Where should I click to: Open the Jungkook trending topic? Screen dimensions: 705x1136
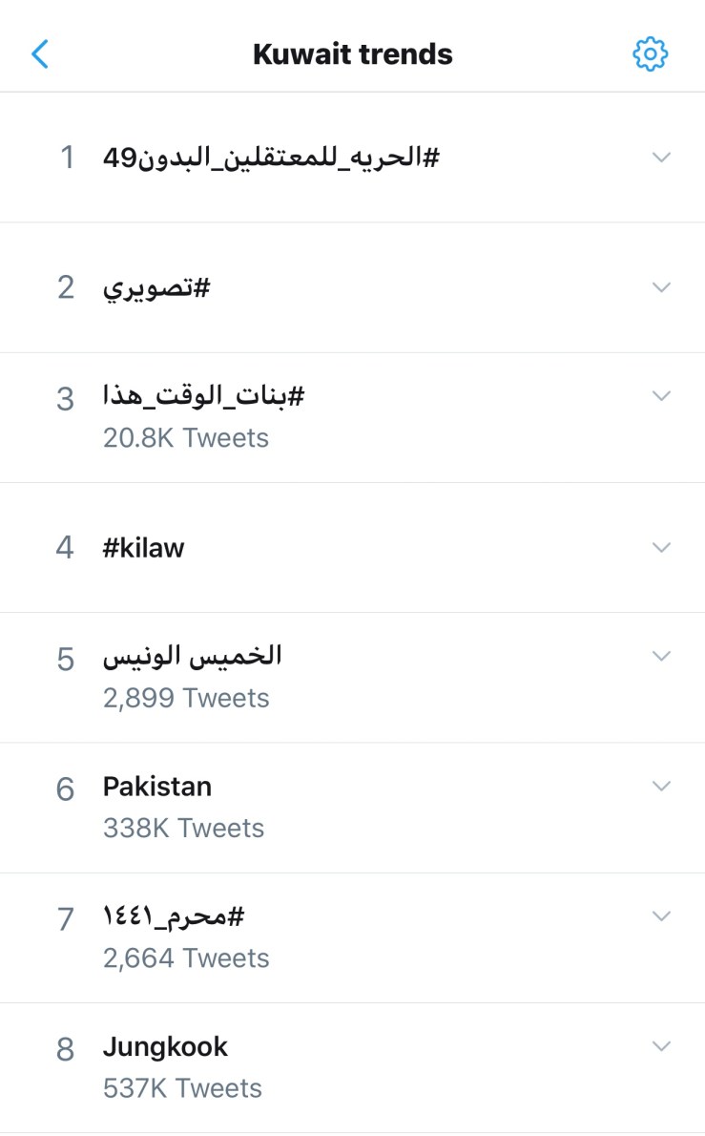(165, 1047)
